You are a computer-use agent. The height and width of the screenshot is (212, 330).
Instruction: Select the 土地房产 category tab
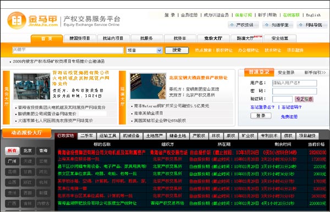coord(155,136)
